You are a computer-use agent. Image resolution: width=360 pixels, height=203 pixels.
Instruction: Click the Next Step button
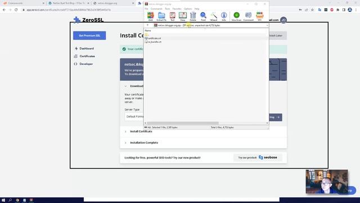click(275, 117)
